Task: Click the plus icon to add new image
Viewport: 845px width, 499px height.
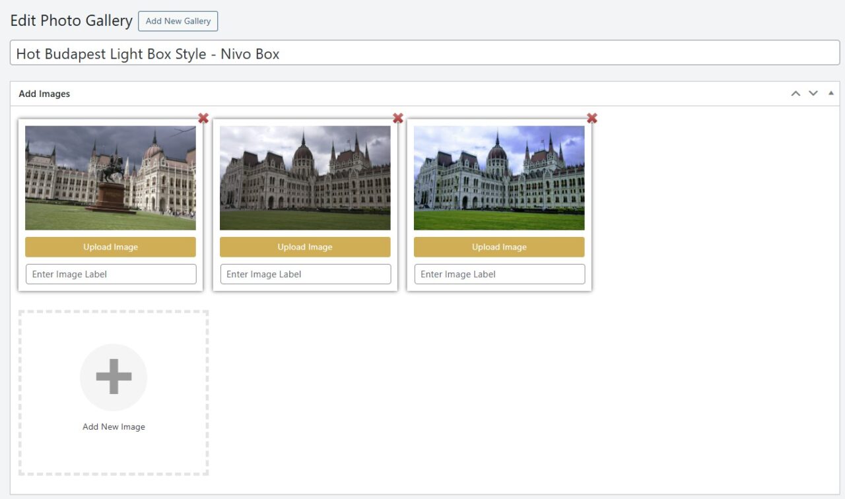Action: (x=114, y=377)
